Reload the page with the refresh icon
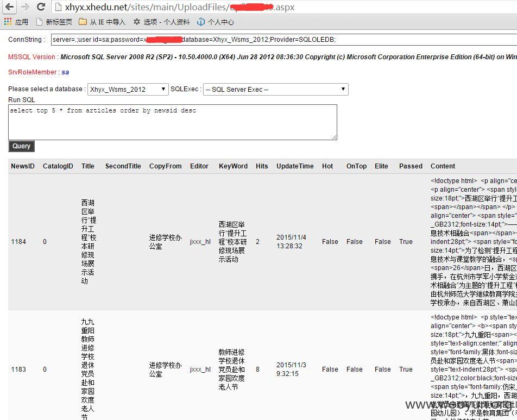 click(41, 7)
